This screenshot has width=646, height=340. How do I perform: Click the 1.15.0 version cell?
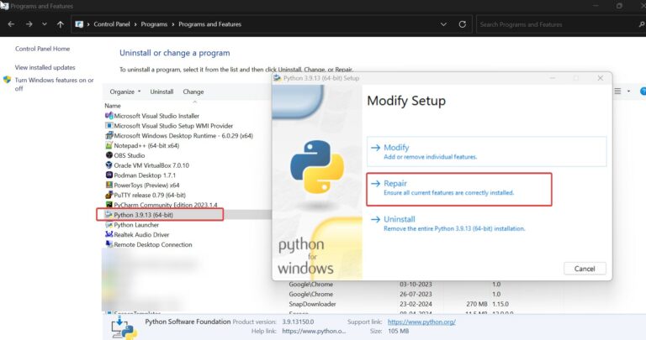pyautogui.click(x=500, y=304)
